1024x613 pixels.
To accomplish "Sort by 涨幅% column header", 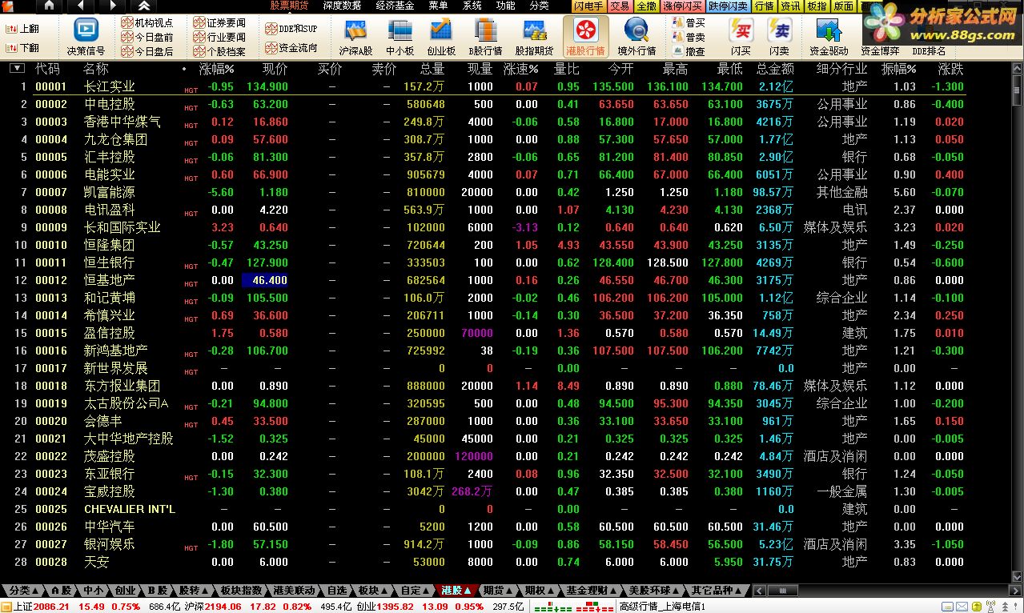I will (216, 70).
